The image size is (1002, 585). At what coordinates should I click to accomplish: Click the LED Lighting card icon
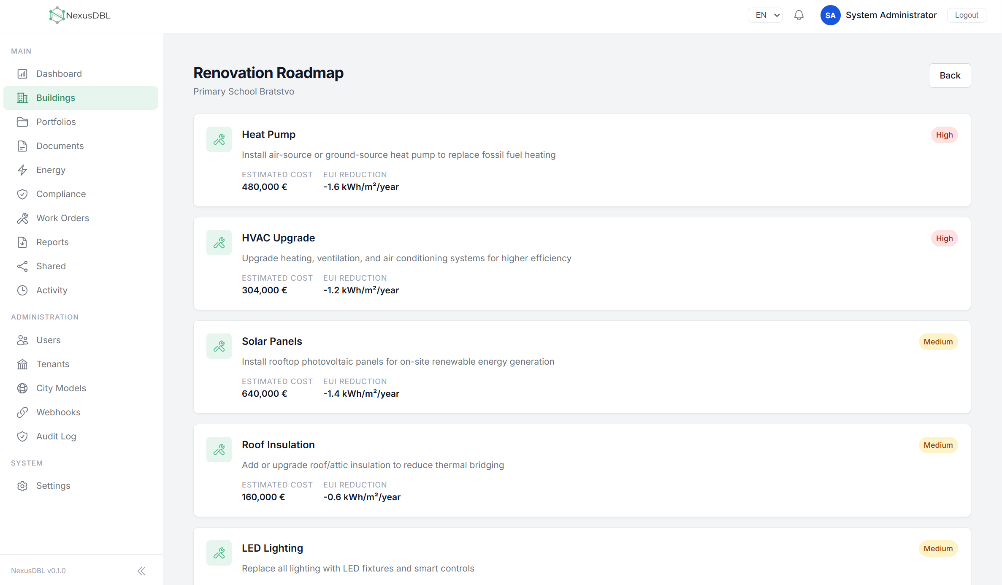(219, 553)
